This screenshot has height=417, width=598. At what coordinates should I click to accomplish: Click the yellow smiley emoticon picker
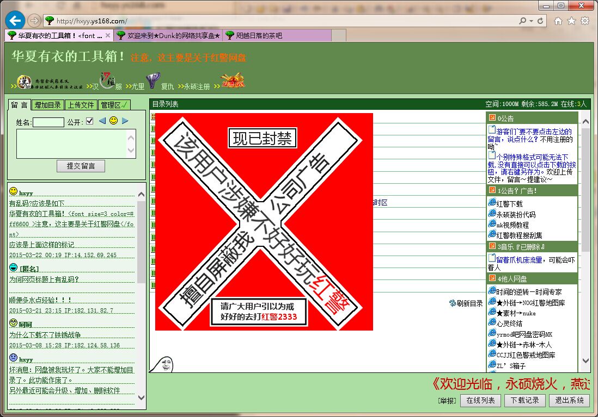pos(113,121)
